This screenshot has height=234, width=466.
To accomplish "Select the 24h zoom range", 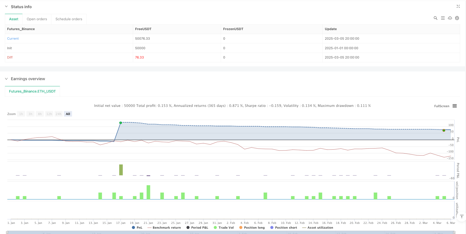I will tap(58, 114).
